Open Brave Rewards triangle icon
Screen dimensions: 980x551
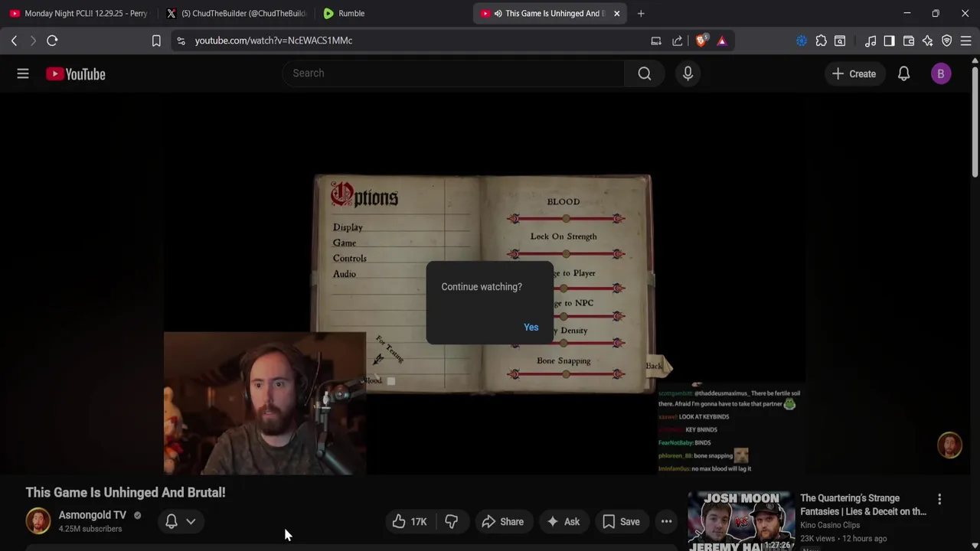tap(721, 41)
